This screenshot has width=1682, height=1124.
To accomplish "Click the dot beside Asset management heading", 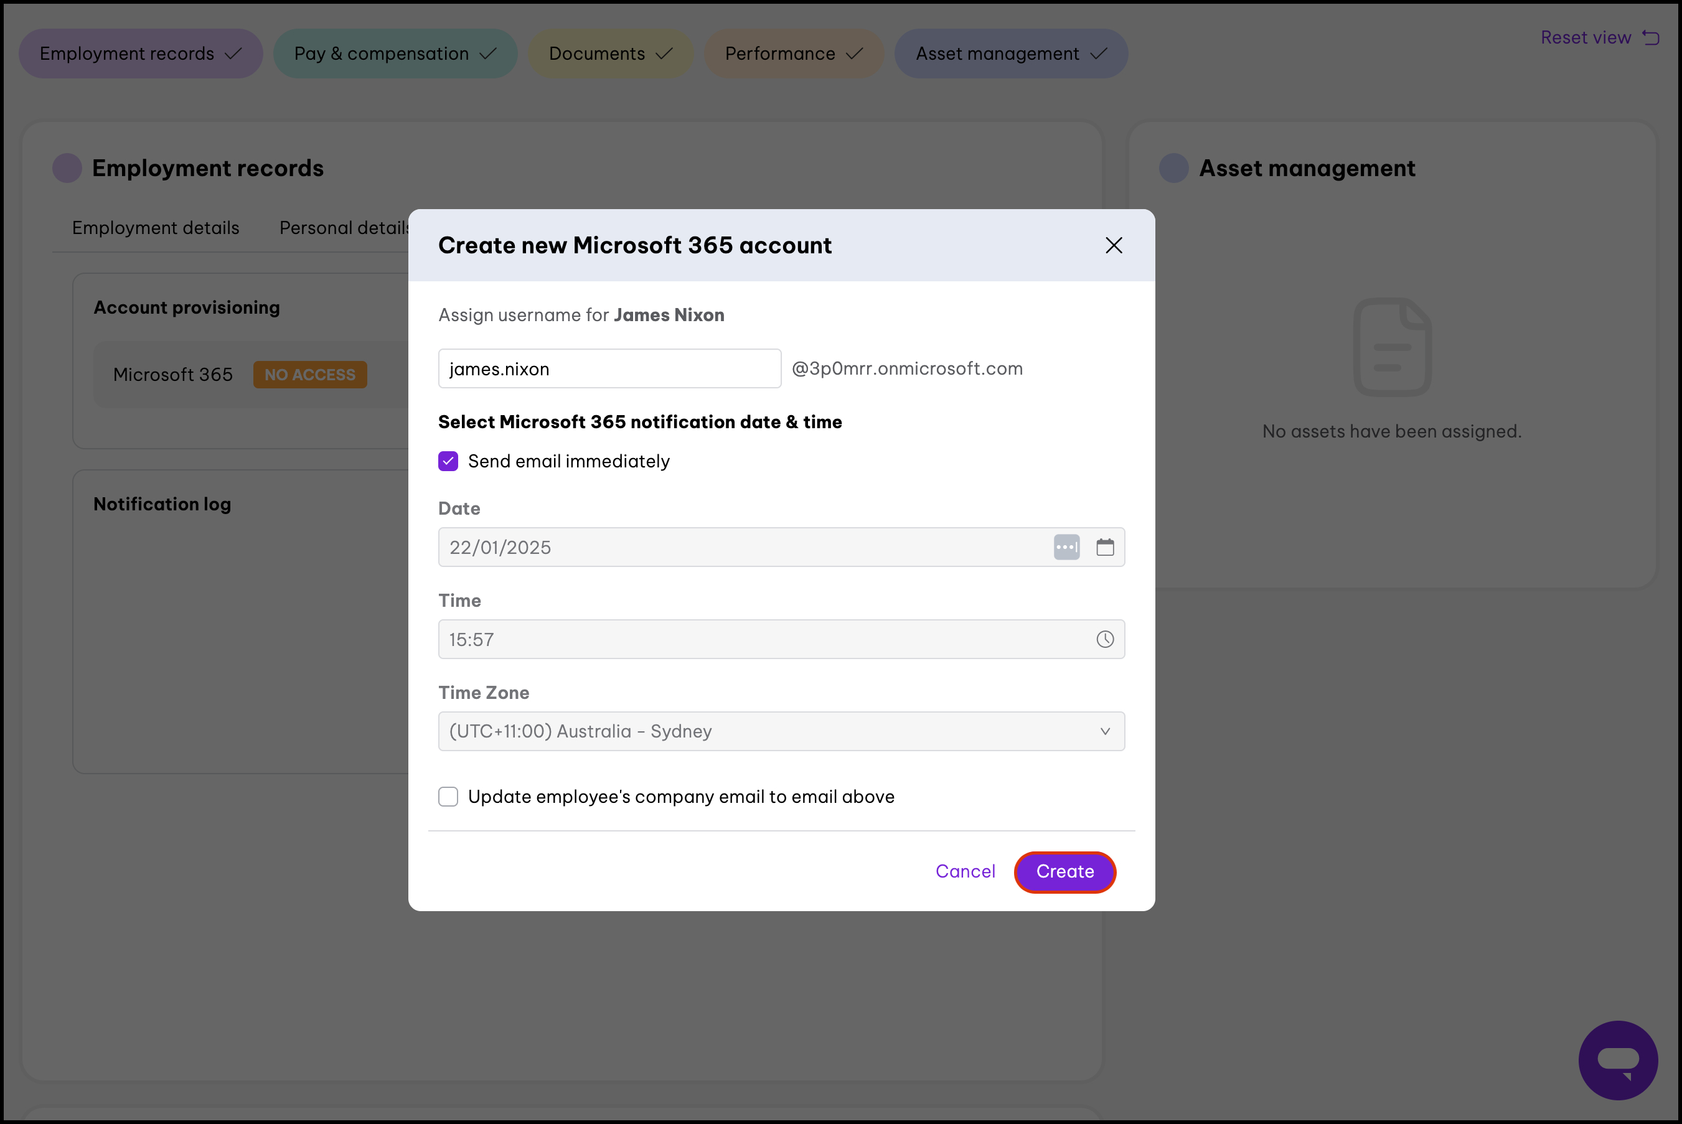I will click(1173, 168).
